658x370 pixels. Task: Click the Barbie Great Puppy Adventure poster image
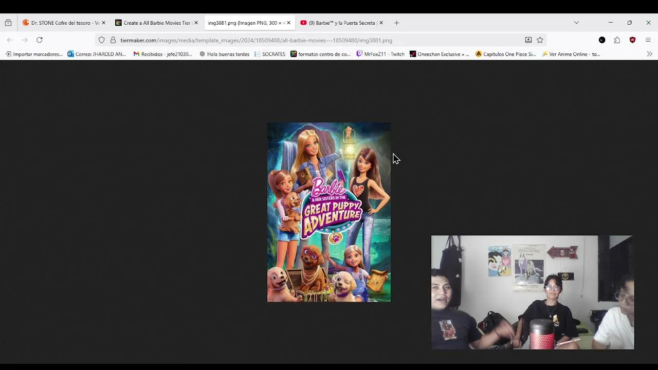(329, 212)
